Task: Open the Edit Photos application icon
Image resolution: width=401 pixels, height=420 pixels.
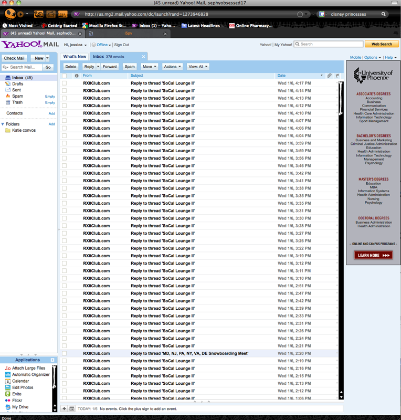Action: coord(8,387)
